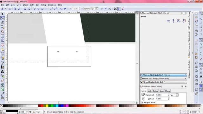Image resolution: width=203 pixels, height=114 pixels.
Task: Select the Paint bucket tool
Action: 2,85
